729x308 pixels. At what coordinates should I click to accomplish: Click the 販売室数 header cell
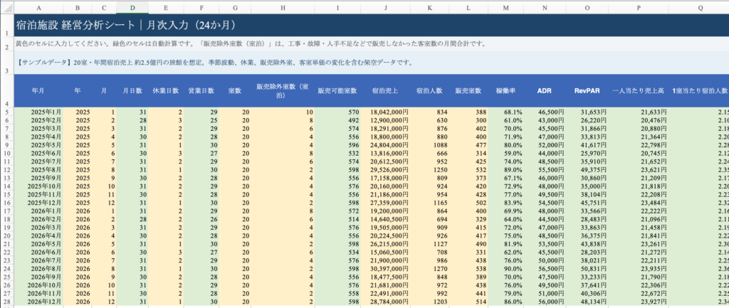point(467,91)
